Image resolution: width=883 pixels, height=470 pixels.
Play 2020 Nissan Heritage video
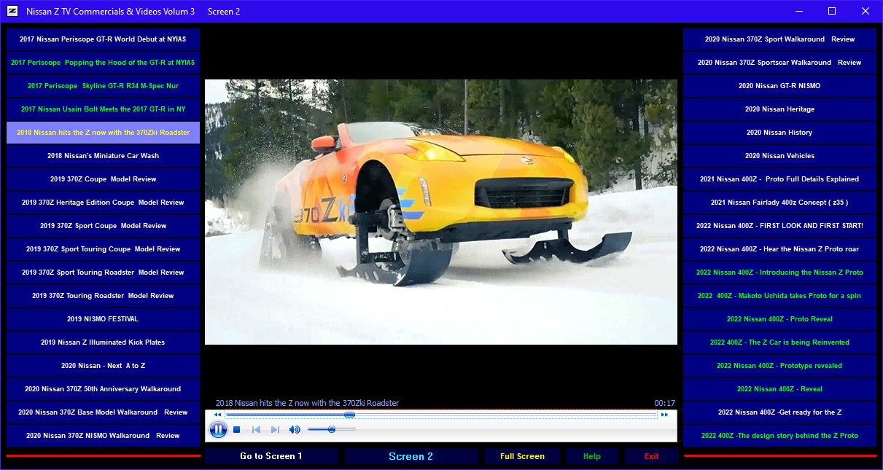click(x=779, y=109)
